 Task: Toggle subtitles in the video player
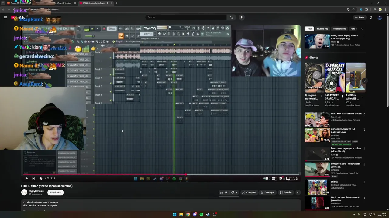274,178
